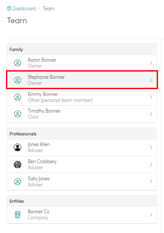The image size is (164, 233).
Task: Click Stephanie Bonner's profile avatar icon
Action: point(18,80)
